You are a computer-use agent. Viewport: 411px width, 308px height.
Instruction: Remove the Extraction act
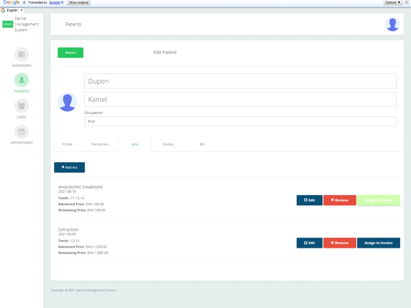click(340, 243)
